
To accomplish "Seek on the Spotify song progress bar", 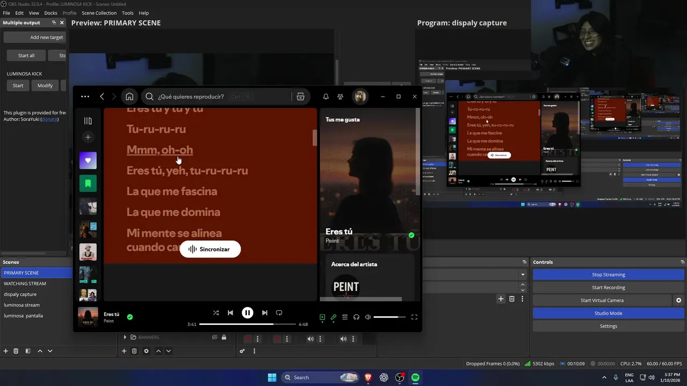I will click(x=247, y=324).
